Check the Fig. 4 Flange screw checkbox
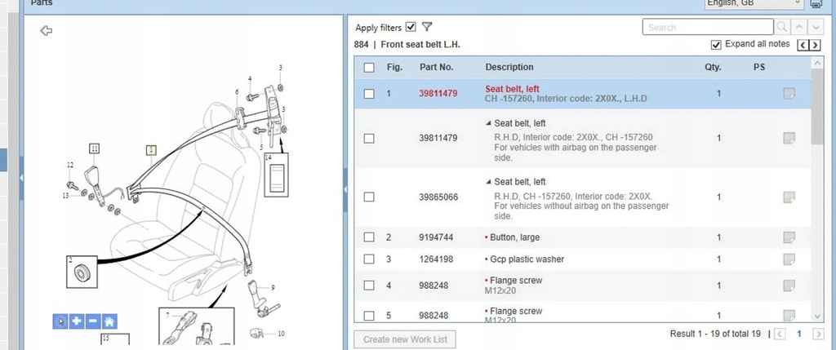Screen dimensions: 836x350 (x=369, y=286)
